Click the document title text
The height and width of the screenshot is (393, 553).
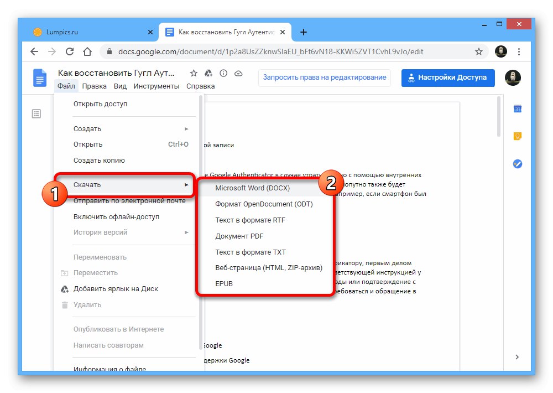[116, 73]
